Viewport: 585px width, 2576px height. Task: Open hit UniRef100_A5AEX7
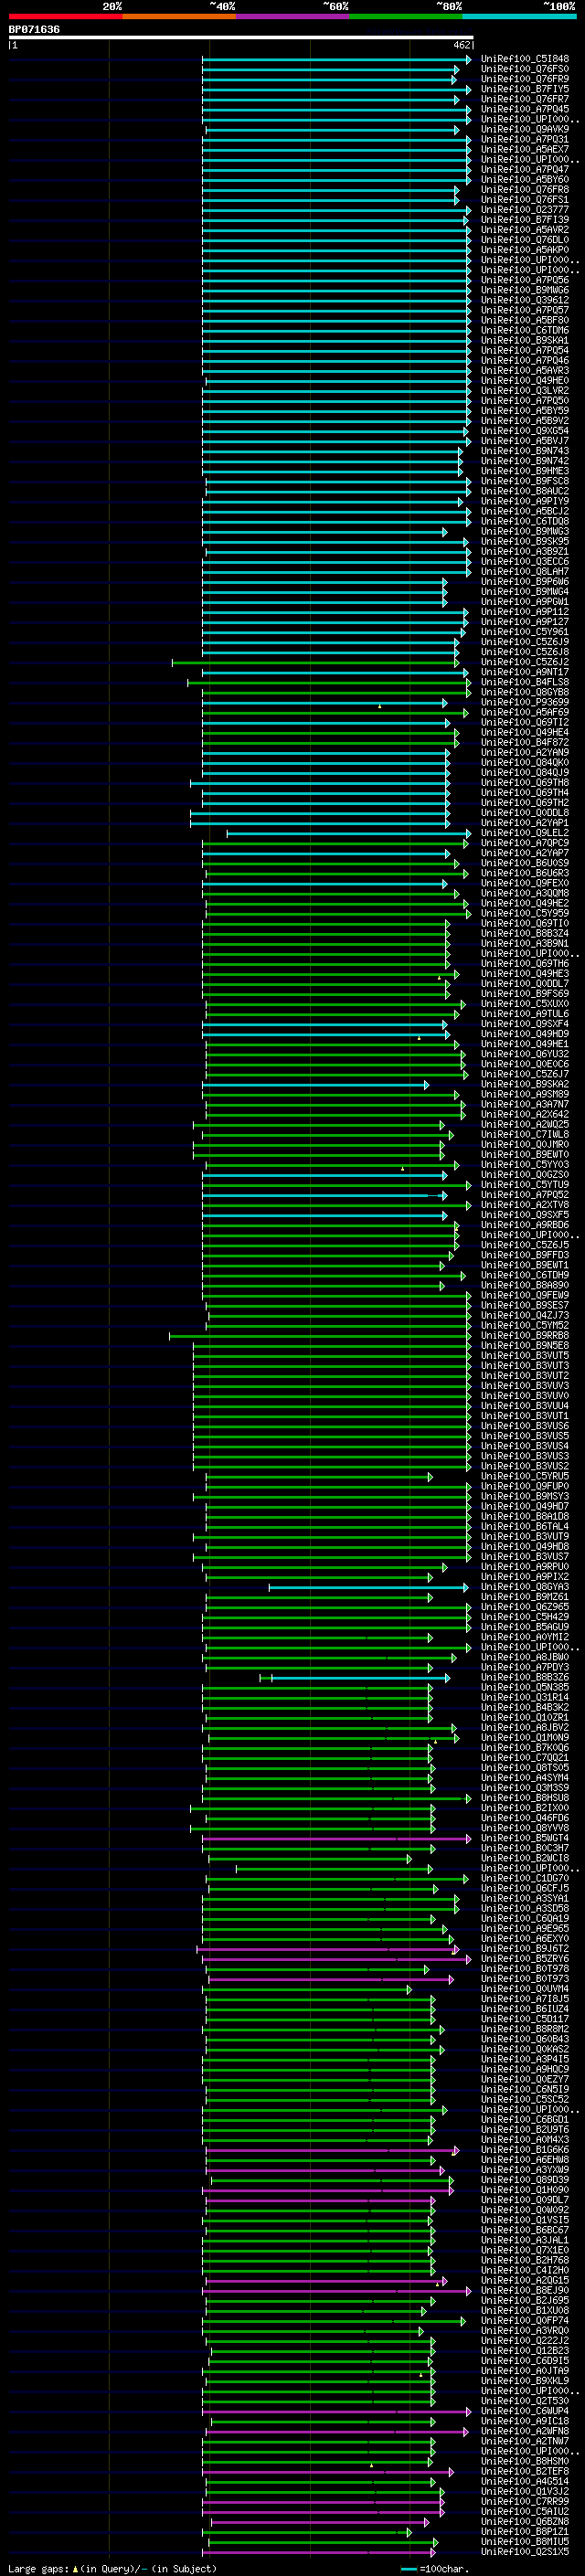(x=525, y=149)
